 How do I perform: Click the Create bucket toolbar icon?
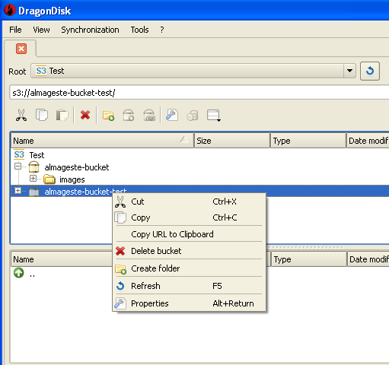pyautogui.click(x=129, y=116)
